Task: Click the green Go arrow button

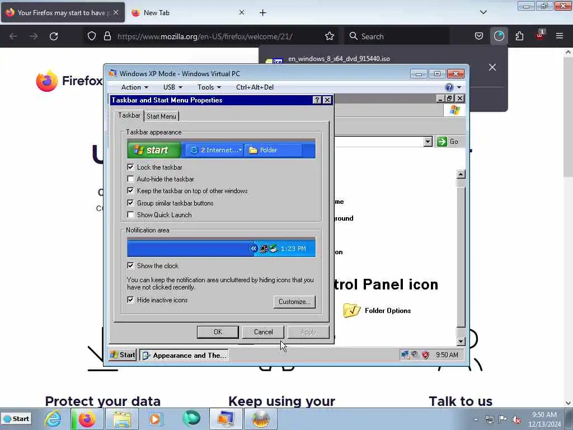Action: click(442, 142)
